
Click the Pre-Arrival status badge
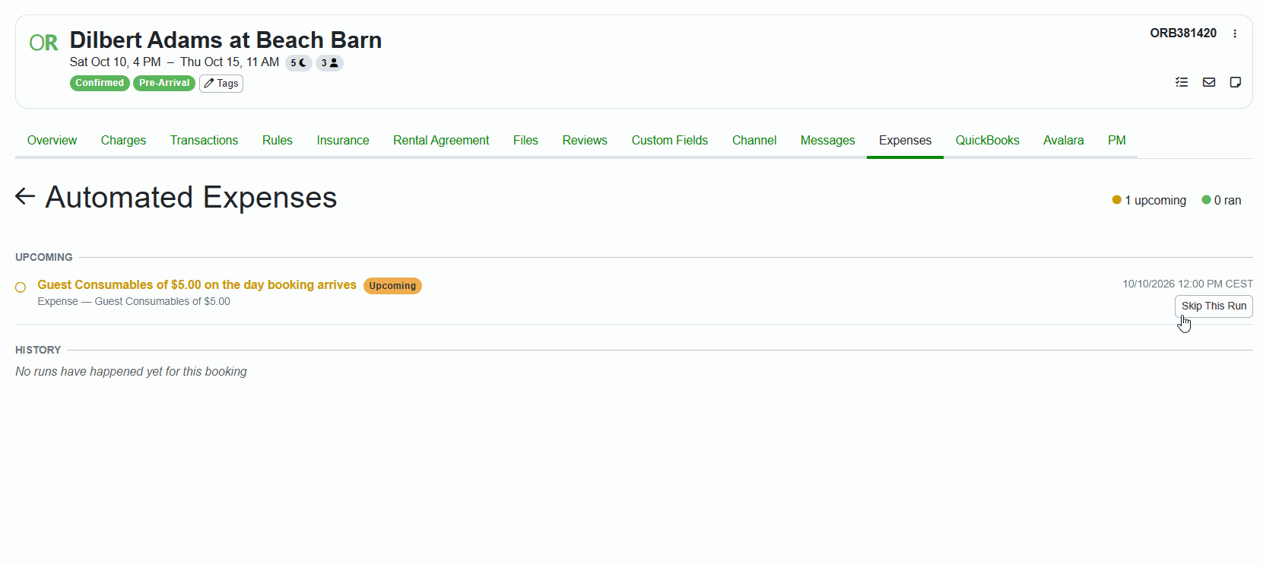coord(164,83)
